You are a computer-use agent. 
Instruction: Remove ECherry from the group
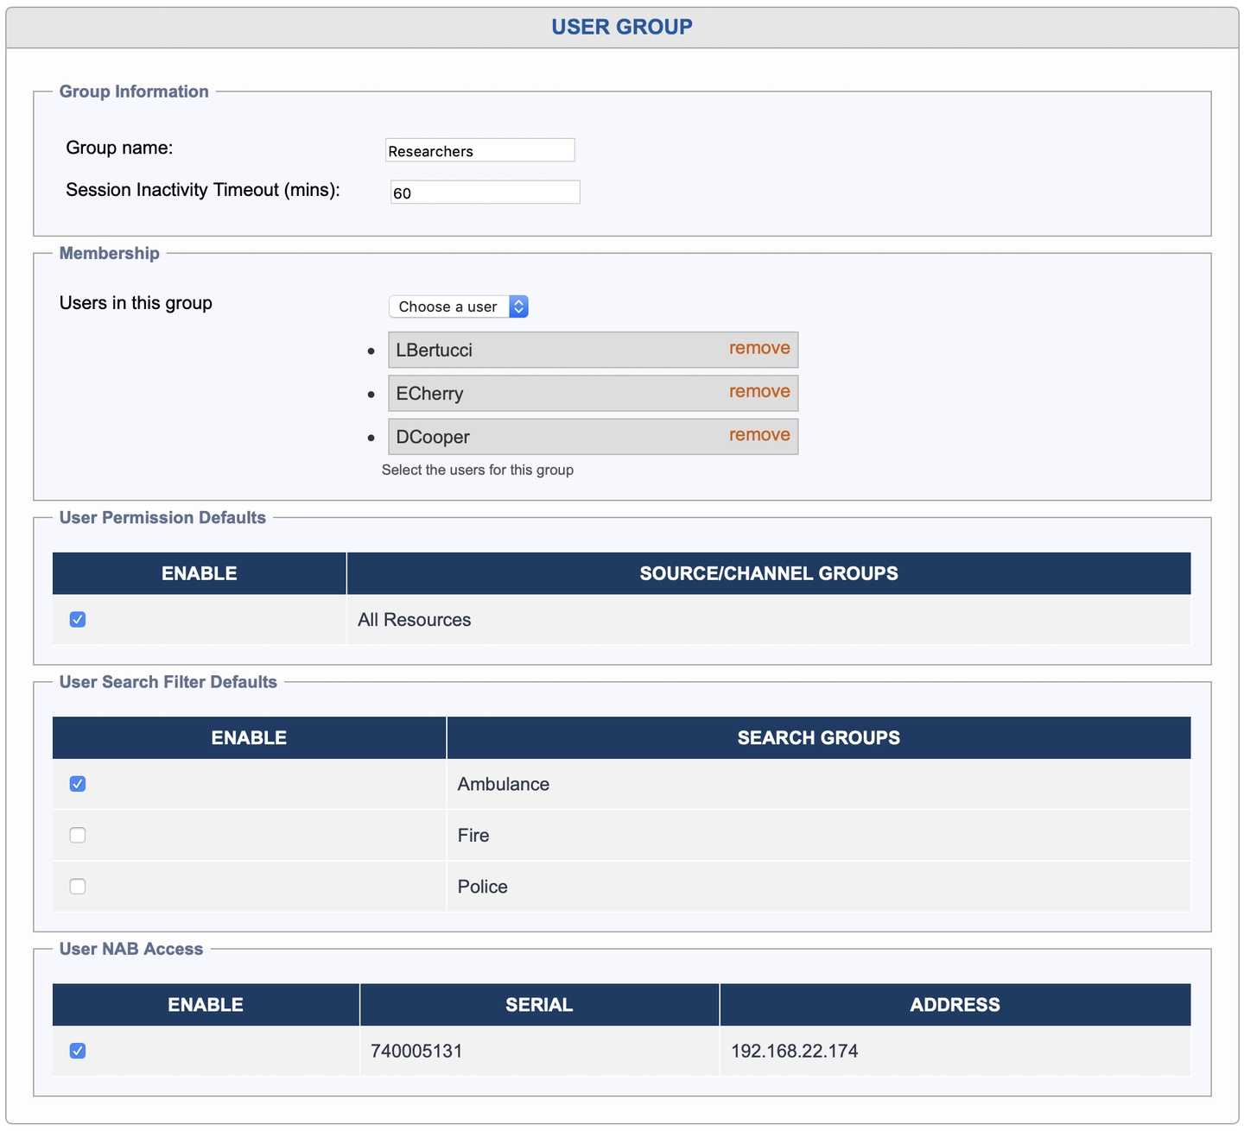point(758,391)
